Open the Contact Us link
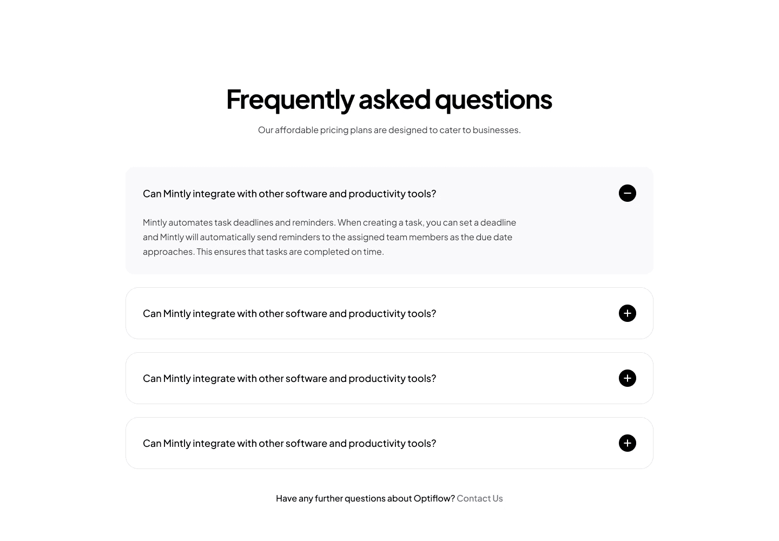 (480, 498)
